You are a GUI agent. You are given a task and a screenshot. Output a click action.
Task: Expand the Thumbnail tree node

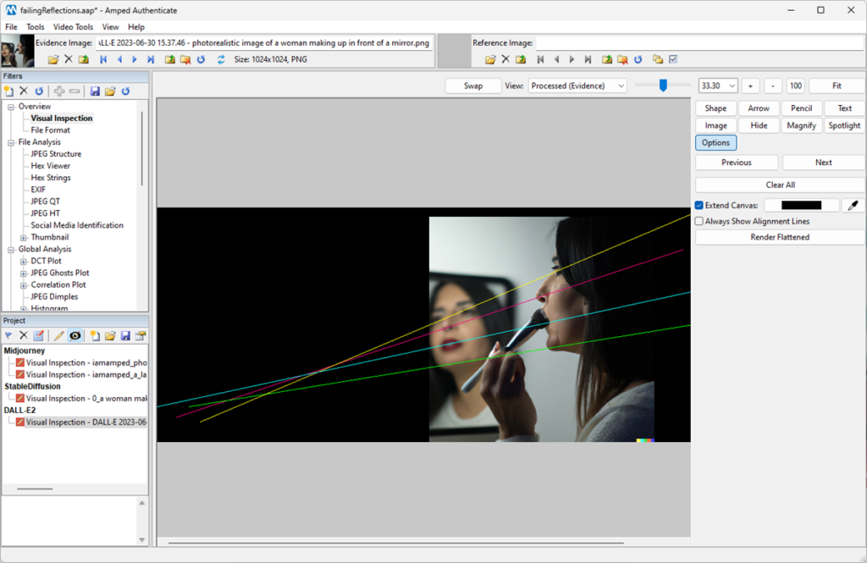point(23,238)
